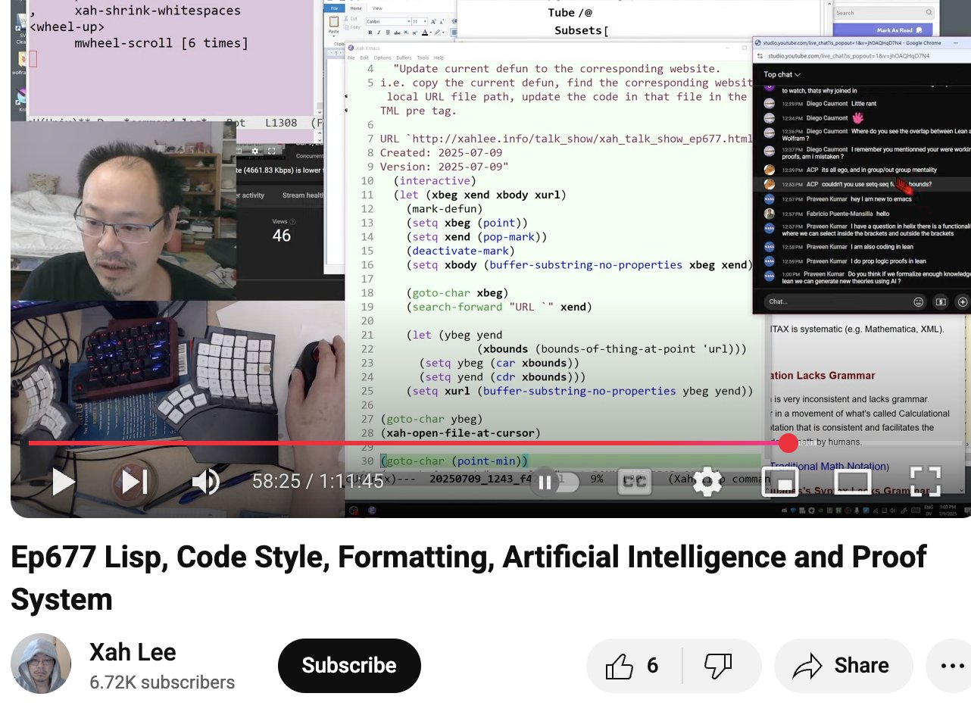Image resolution: width=971 pixels, height=712 pixels.
Task: Open the Traditional Math Notation link on the webpage
Action: (829, 466)
